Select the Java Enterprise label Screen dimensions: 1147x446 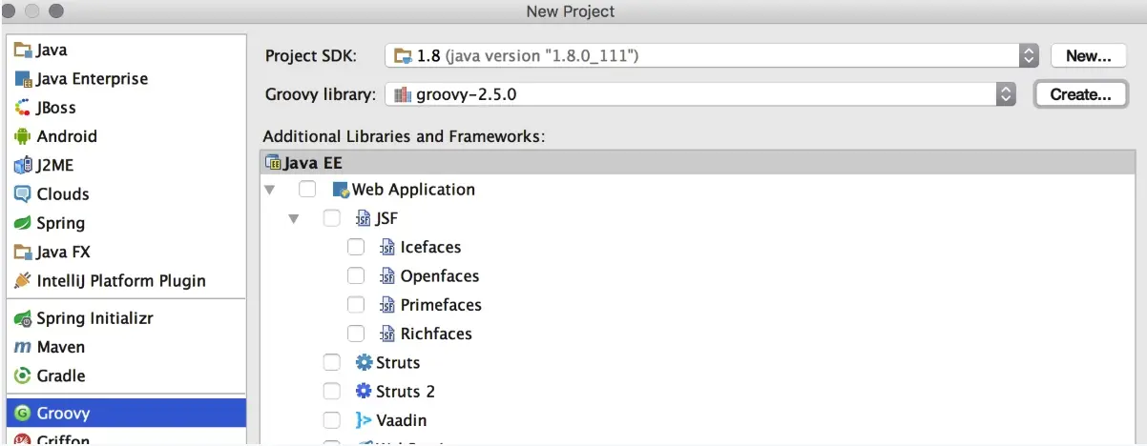click(92, 79)
